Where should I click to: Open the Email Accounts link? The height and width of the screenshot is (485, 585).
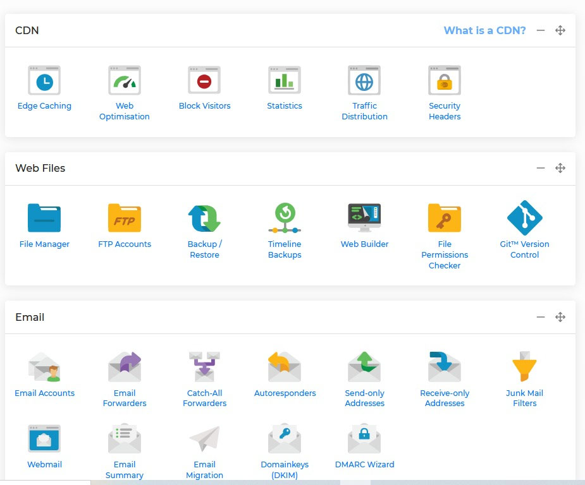coord(44,393)
